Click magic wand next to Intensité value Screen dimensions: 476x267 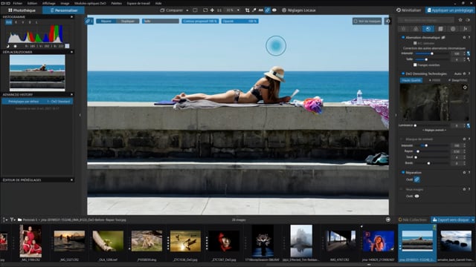click(469, 53)
